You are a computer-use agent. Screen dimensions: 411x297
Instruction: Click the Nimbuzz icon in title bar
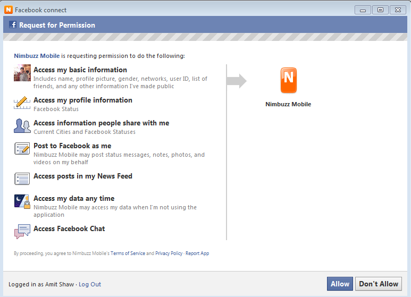[x=9, y=10]
